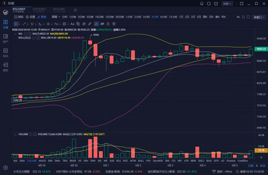
Task: Switch to the ETH/USDT tab
Action: click(x=39, y=10)
